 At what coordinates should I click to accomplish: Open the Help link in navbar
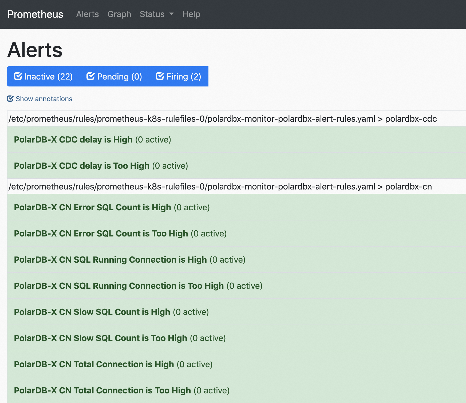(x=191, y=14)
